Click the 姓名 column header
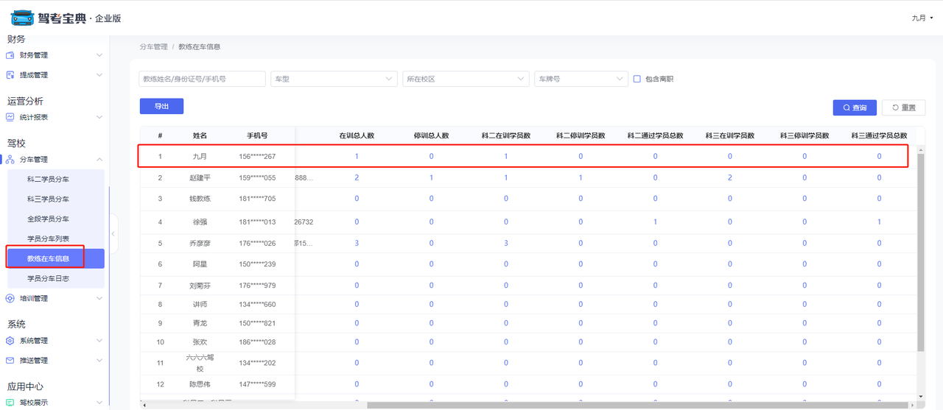943x410 pixels. click(x=200, y=135)
